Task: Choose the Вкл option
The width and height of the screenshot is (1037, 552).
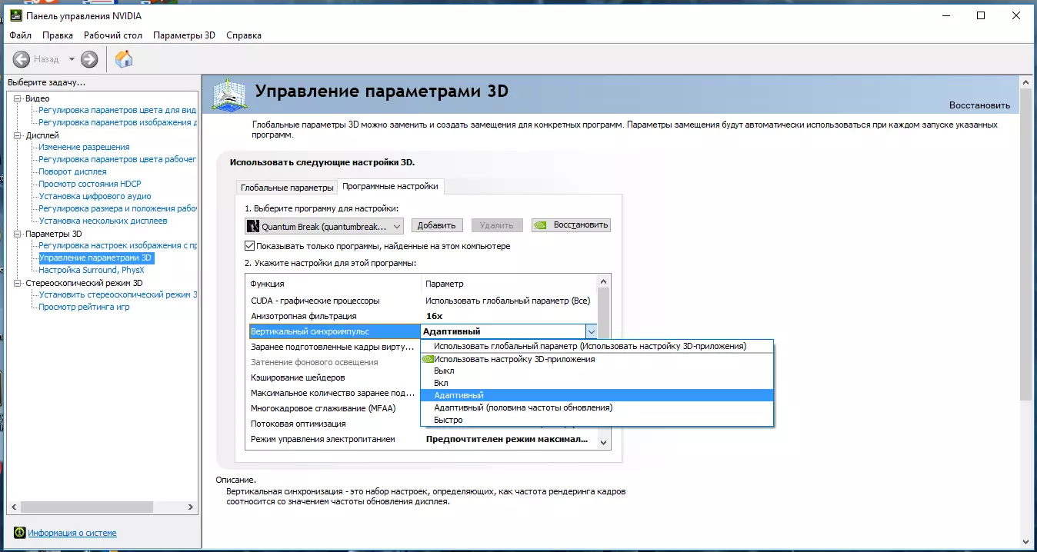Action: point(597,383)
